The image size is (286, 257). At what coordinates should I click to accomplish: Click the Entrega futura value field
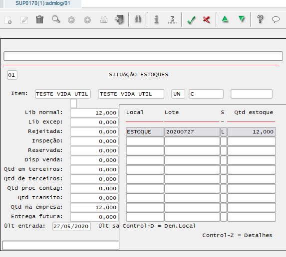(x=94, y=217)
